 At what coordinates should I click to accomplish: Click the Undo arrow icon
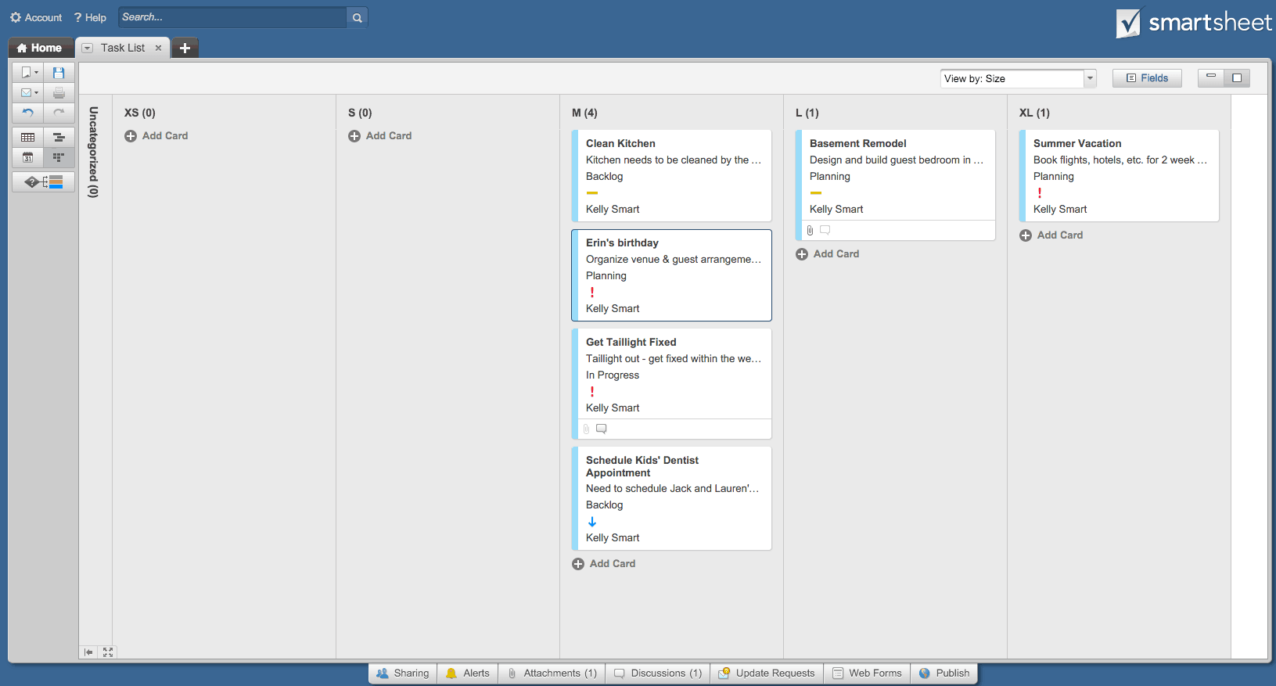[28, 113]
